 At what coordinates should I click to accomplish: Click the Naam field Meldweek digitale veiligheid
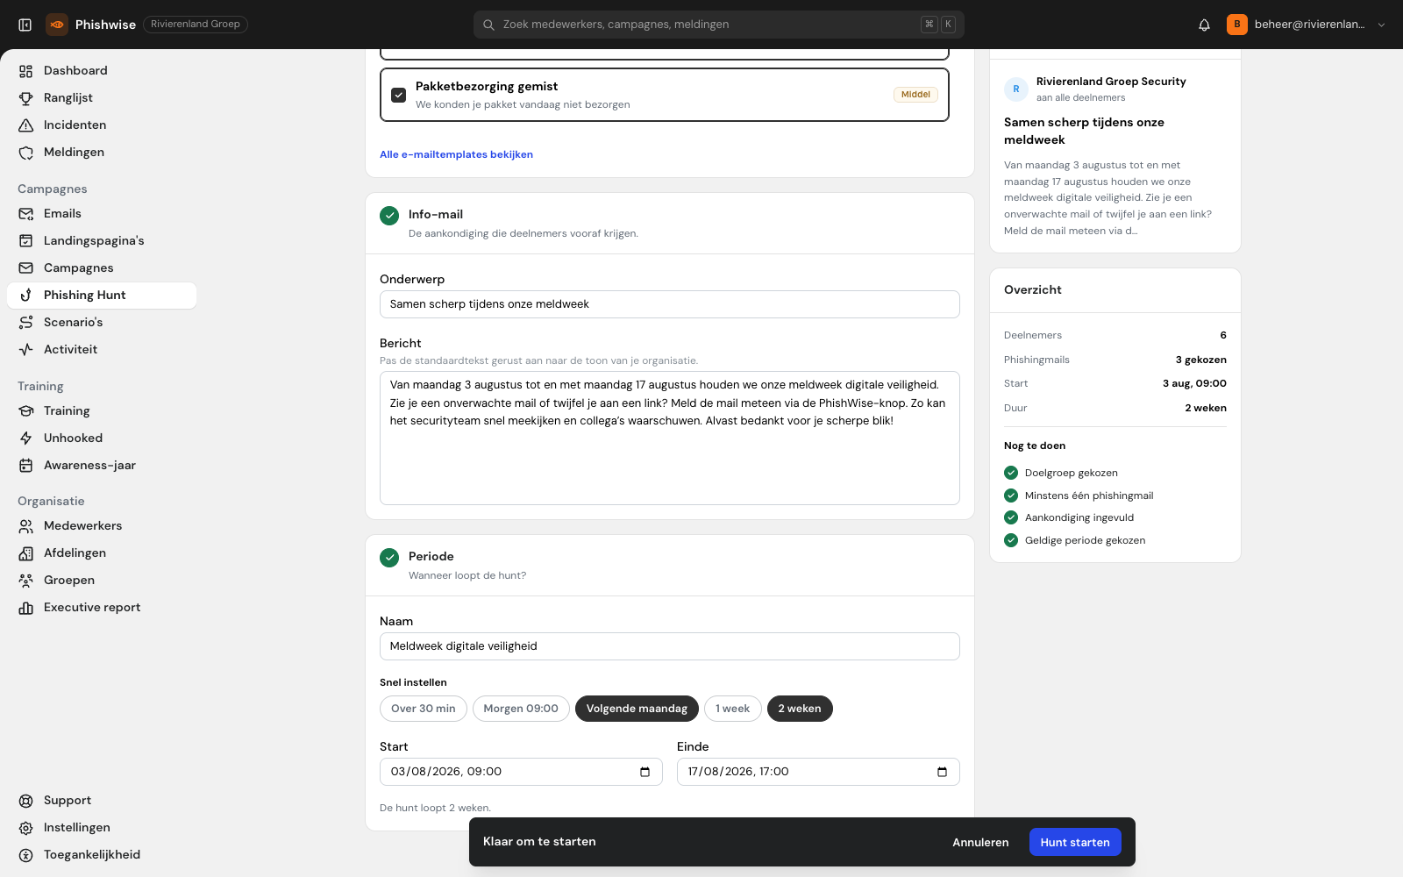coord(670,646)
